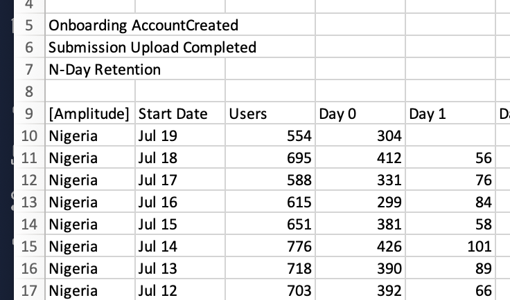The image size is (510, 300).
Task: Click row header number 13
Action: (29, 202)
